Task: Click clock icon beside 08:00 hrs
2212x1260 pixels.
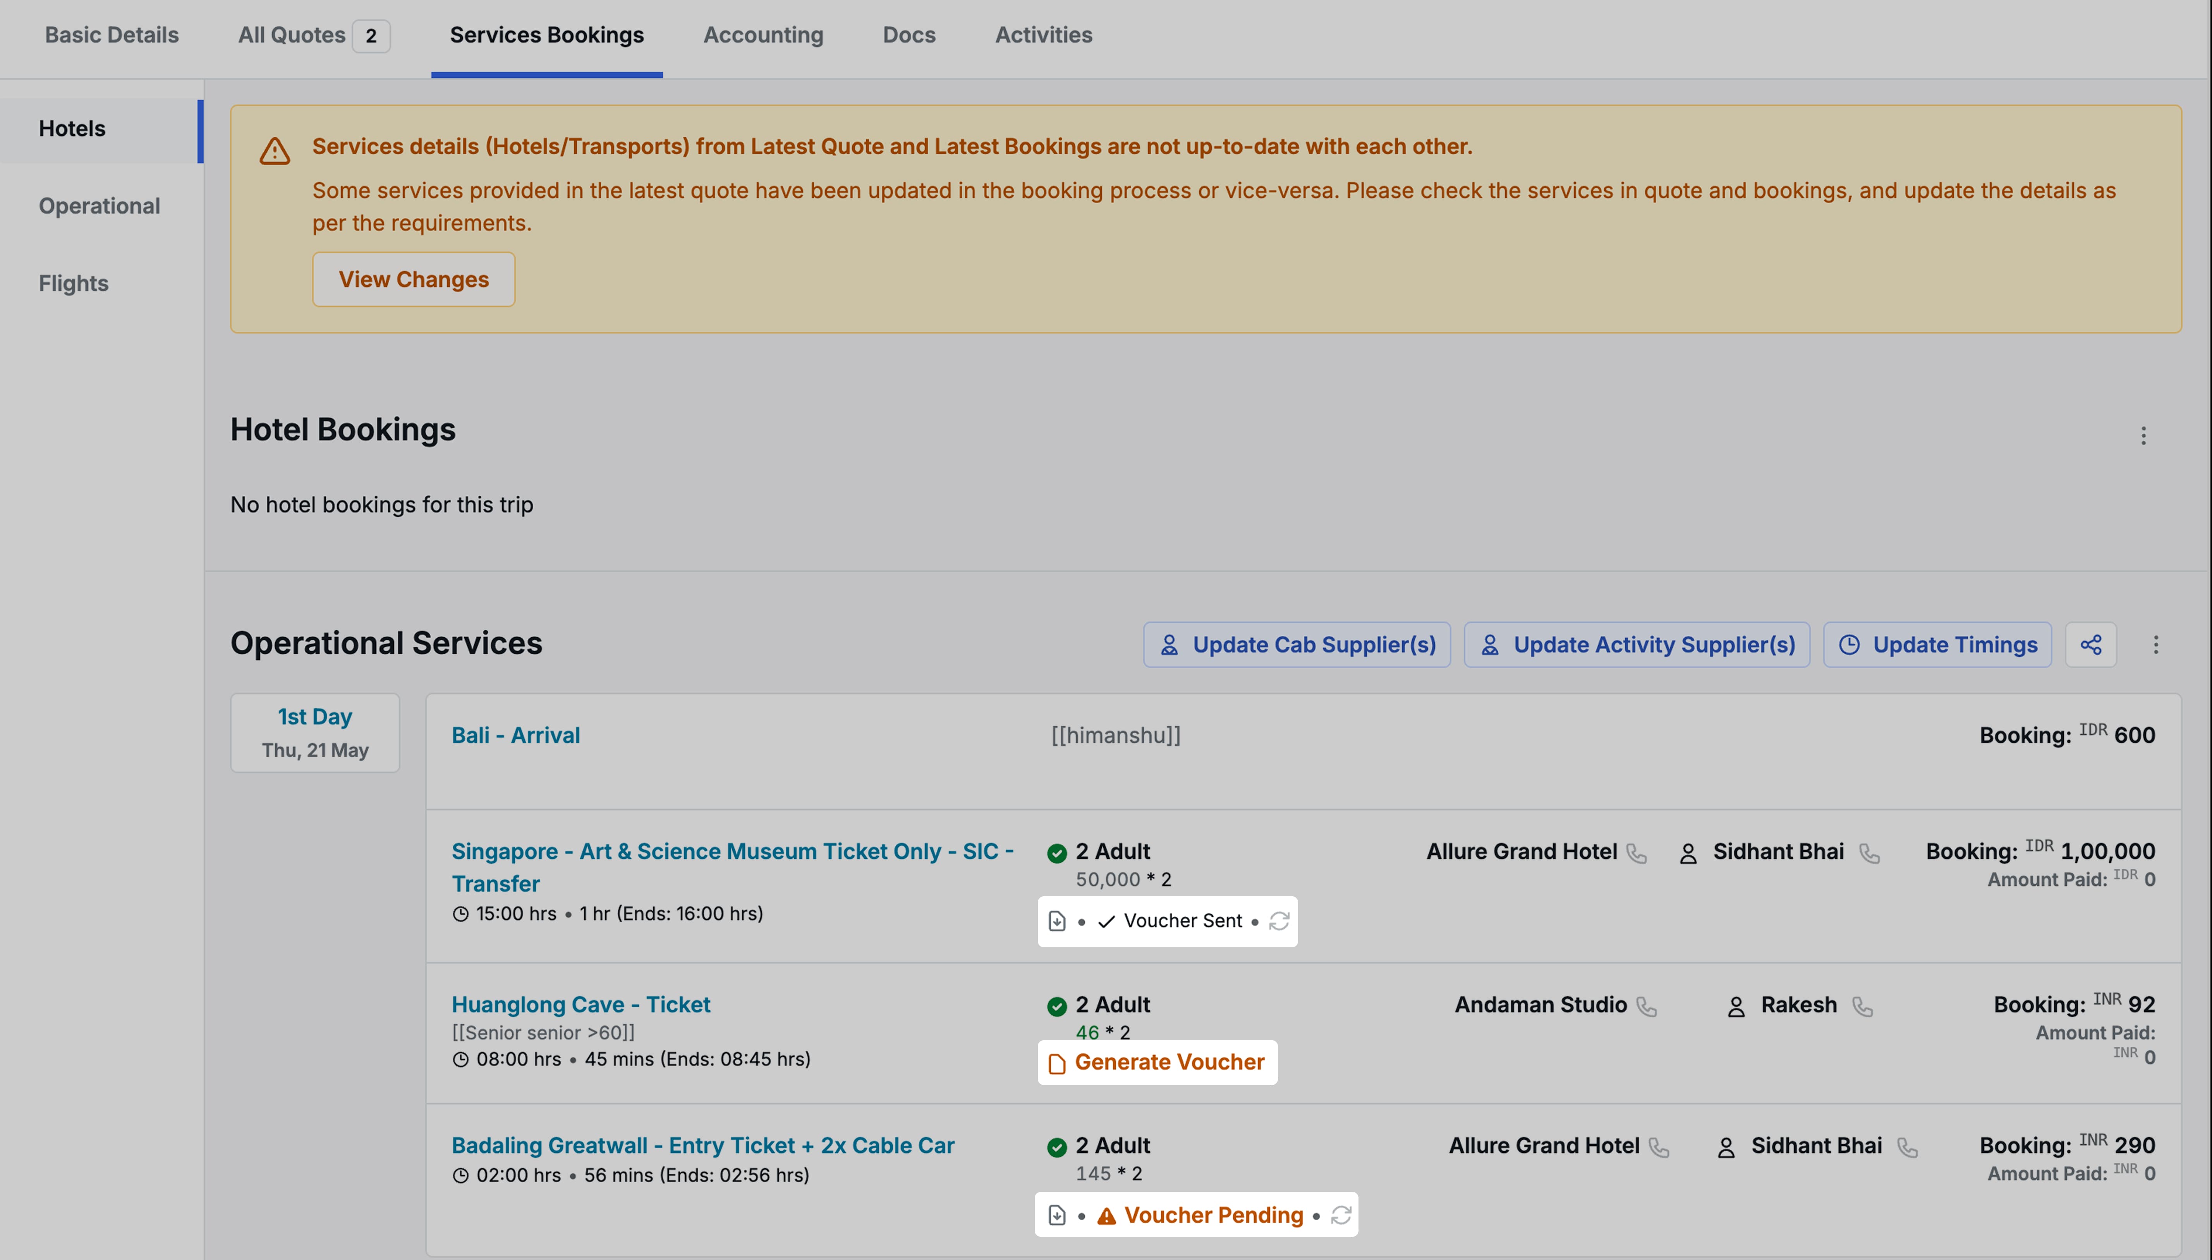Action: pyautogui.click(x=460, y=1059)
